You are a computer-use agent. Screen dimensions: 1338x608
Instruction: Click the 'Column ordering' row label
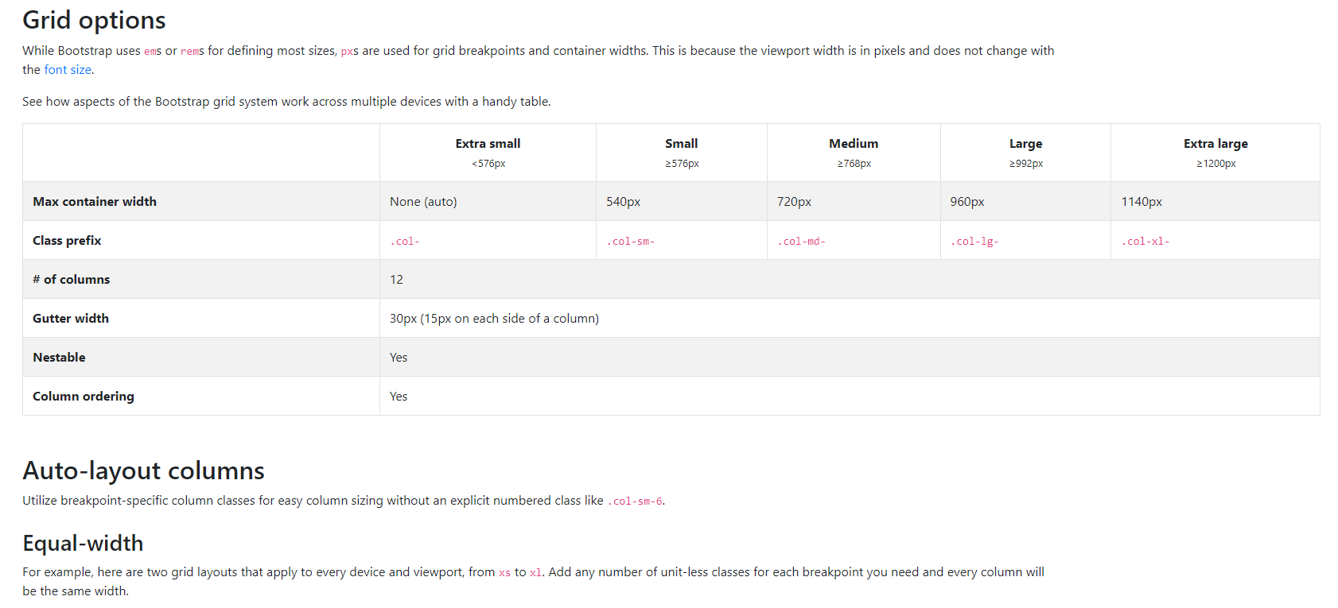click(x=84, y=397)
